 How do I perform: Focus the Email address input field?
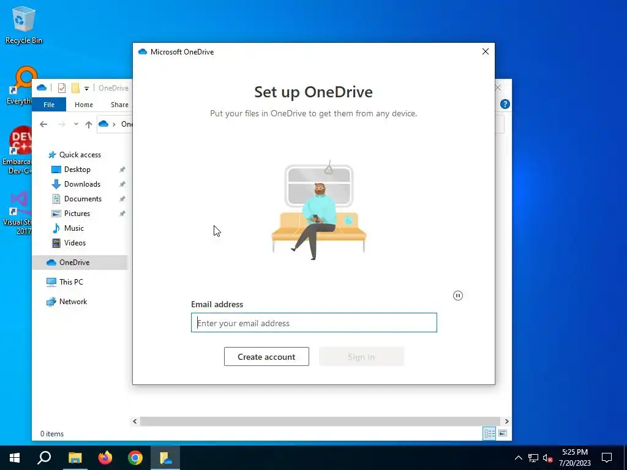pos(314,323)
